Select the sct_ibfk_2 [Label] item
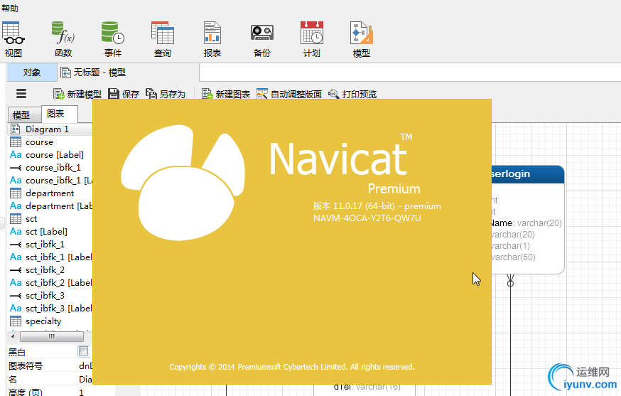This screenshot has width=621, height=396. [x=50, y=283]
